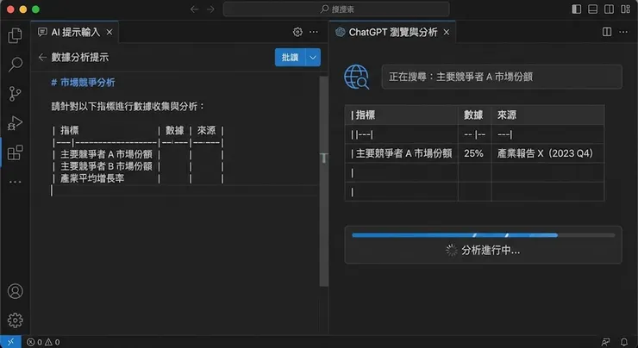Open notifications bell in status bar
This screenshot has height=348, width=638.
(x=623, y=342)
